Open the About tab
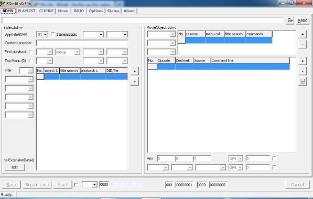 (129, 11)
